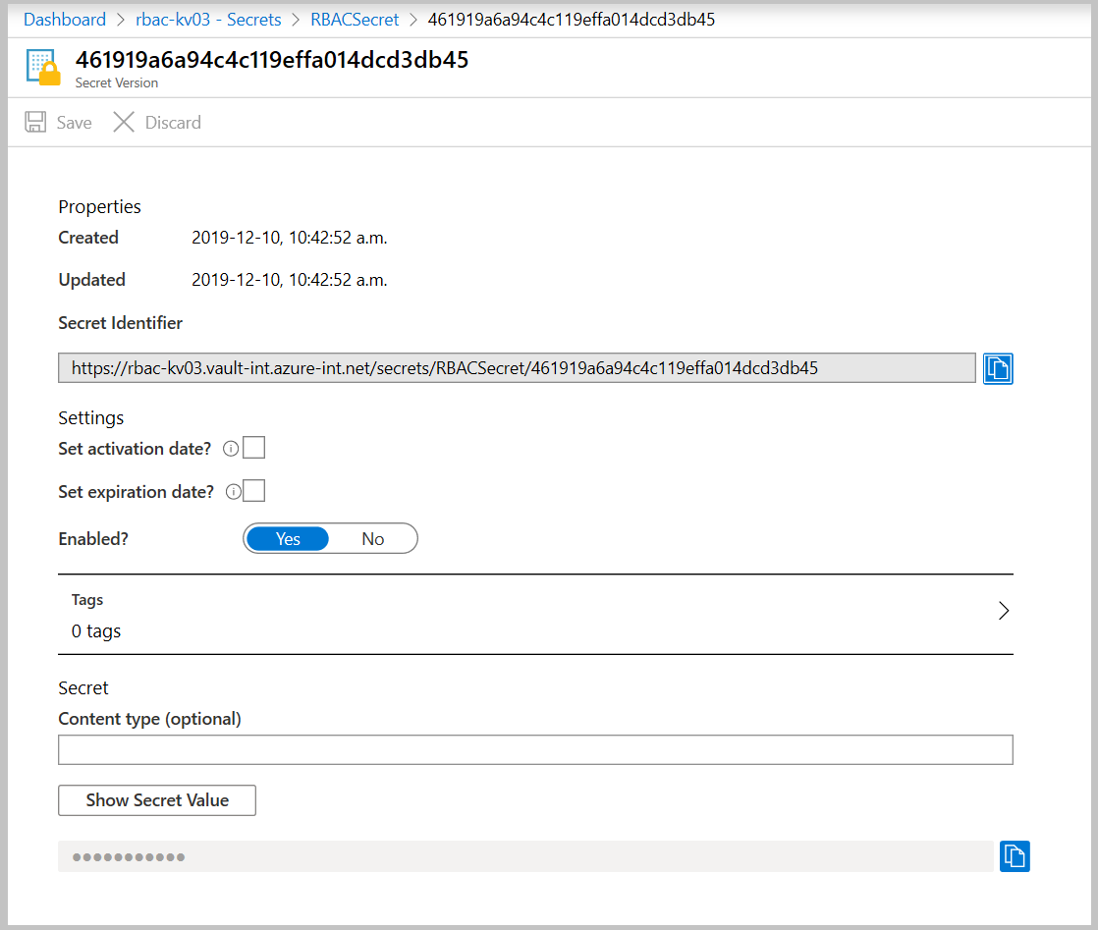Screen dimensions: 1098x930
Task: Copy the Secret Identifier URL
Action: [998, 368]
